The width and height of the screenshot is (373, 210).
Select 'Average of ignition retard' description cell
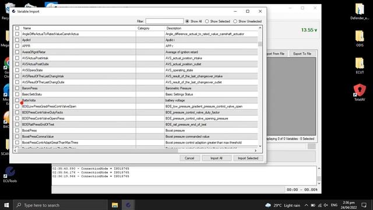[x=211, y=52]
